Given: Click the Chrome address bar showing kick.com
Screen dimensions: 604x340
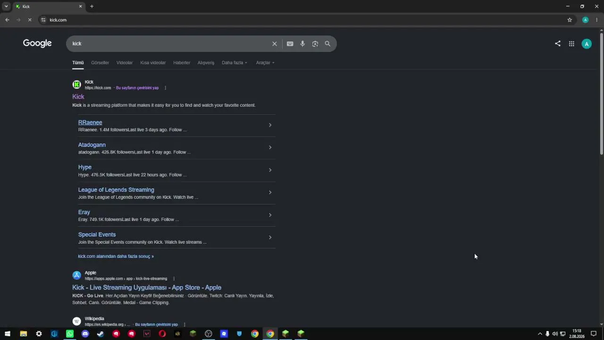Looking at the screenshot, I should 302,20.
